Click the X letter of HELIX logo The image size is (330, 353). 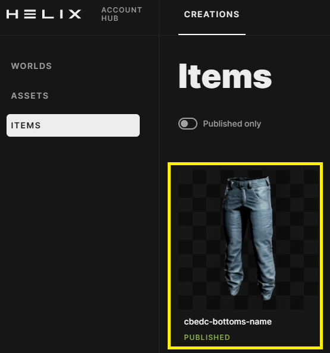tap(75, 14)
